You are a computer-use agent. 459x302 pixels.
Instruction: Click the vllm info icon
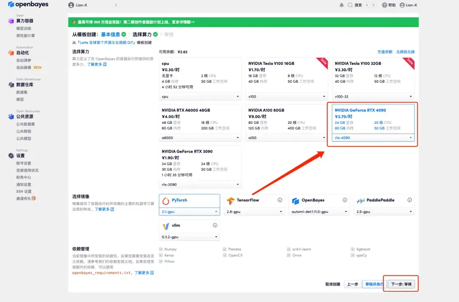pyautogui.click(x=215, y=225)
